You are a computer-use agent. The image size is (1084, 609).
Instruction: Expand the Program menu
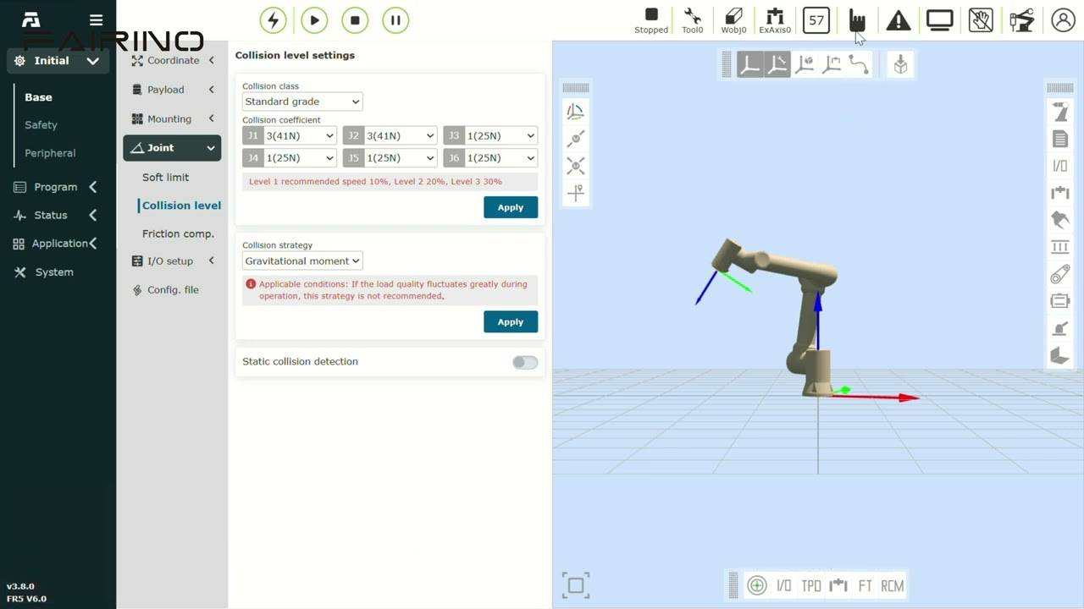55,187
